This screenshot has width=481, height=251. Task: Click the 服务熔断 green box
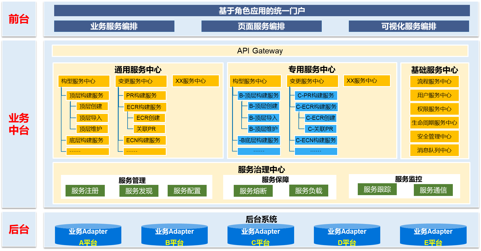[253, 191]
